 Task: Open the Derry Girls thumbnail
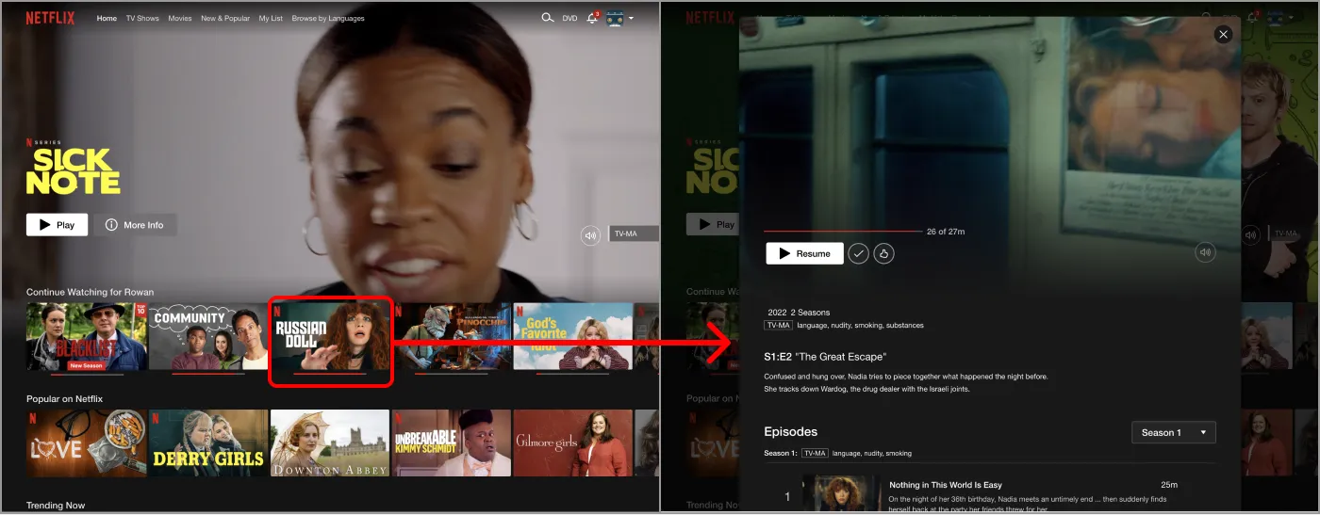tap(208, 443)
